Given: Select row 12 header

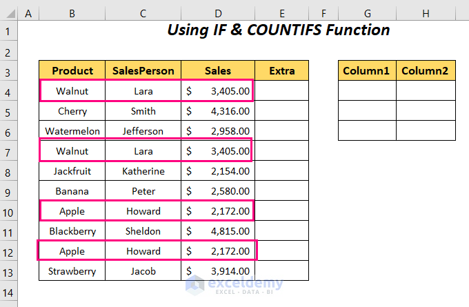Looking at the screenshot, I should [8, 251].
